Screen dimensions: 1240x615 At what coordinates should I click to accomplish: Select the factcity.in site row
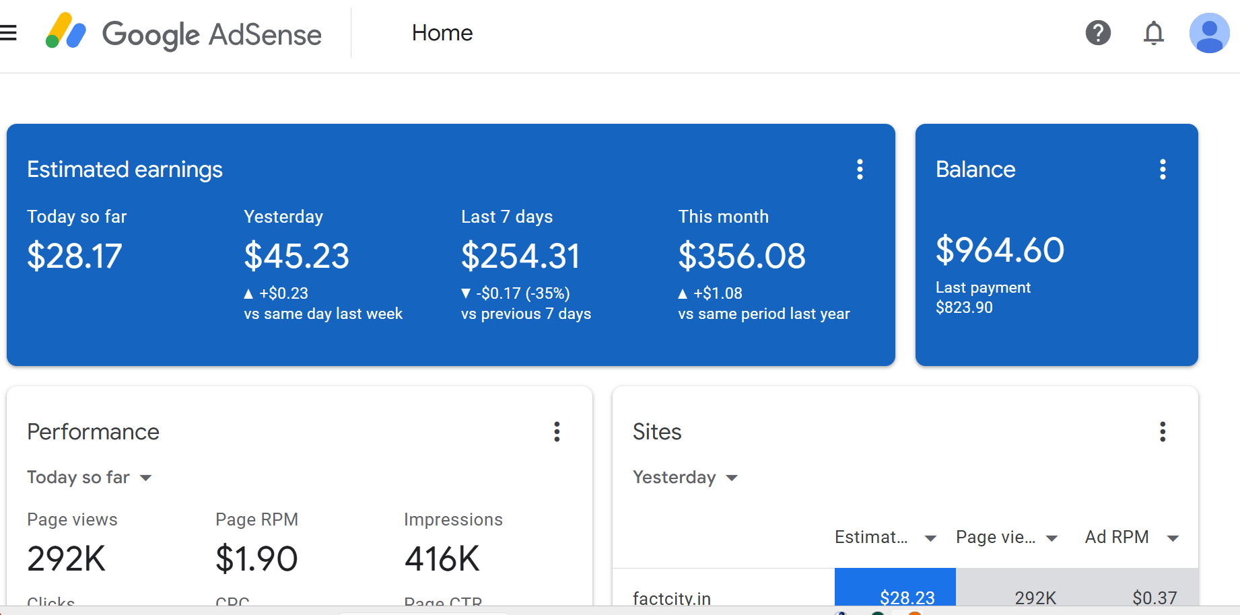672,598
